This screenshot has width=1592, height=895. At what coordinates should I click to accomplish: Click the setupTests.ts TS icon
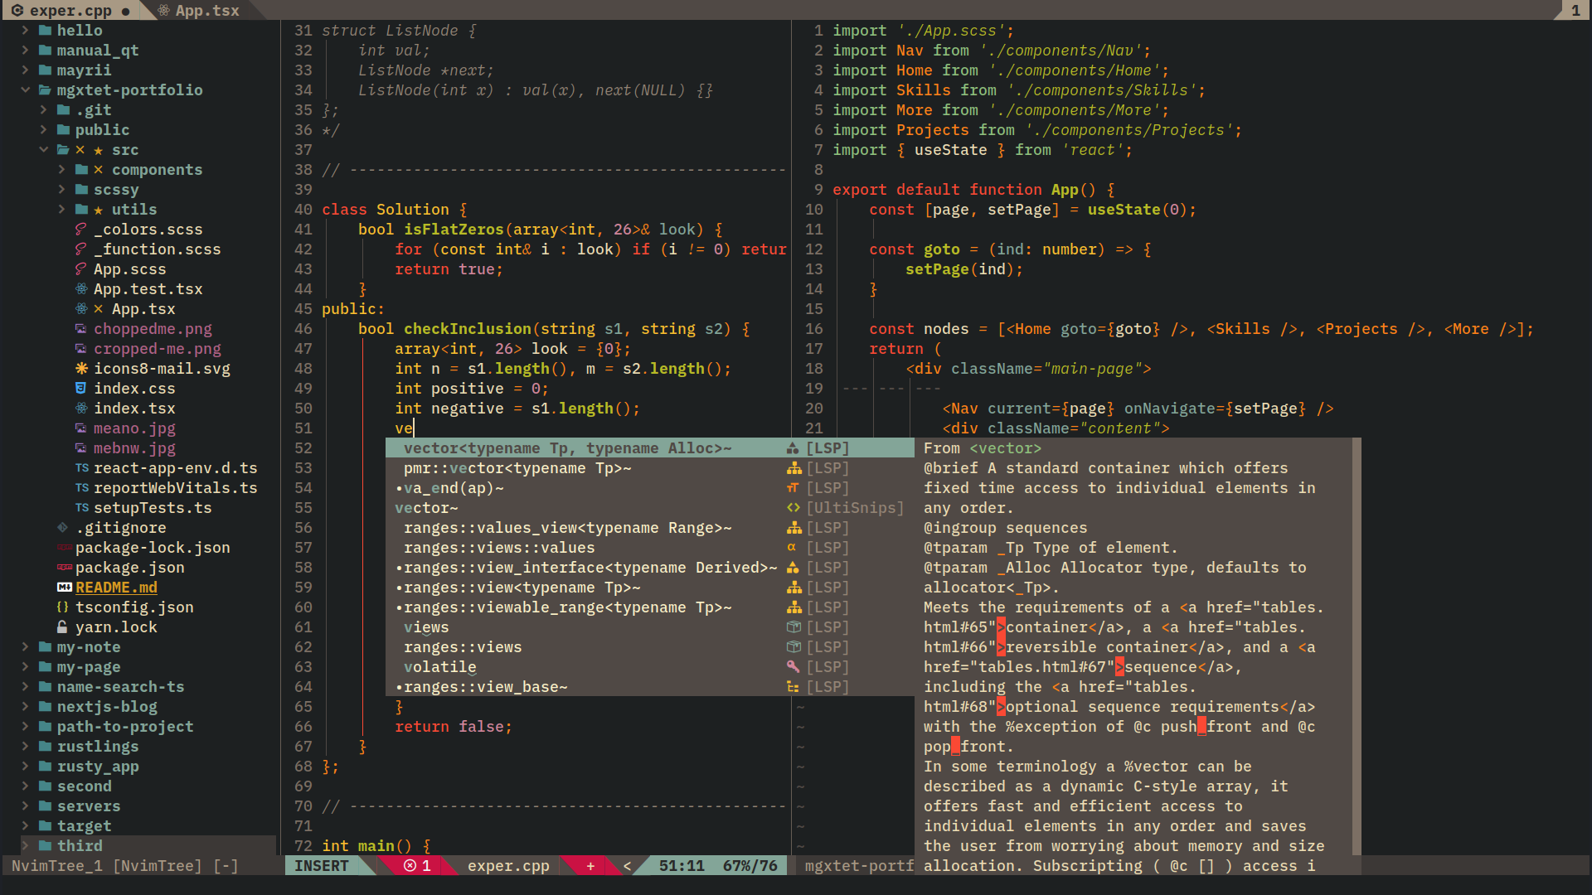coord(81,507)
